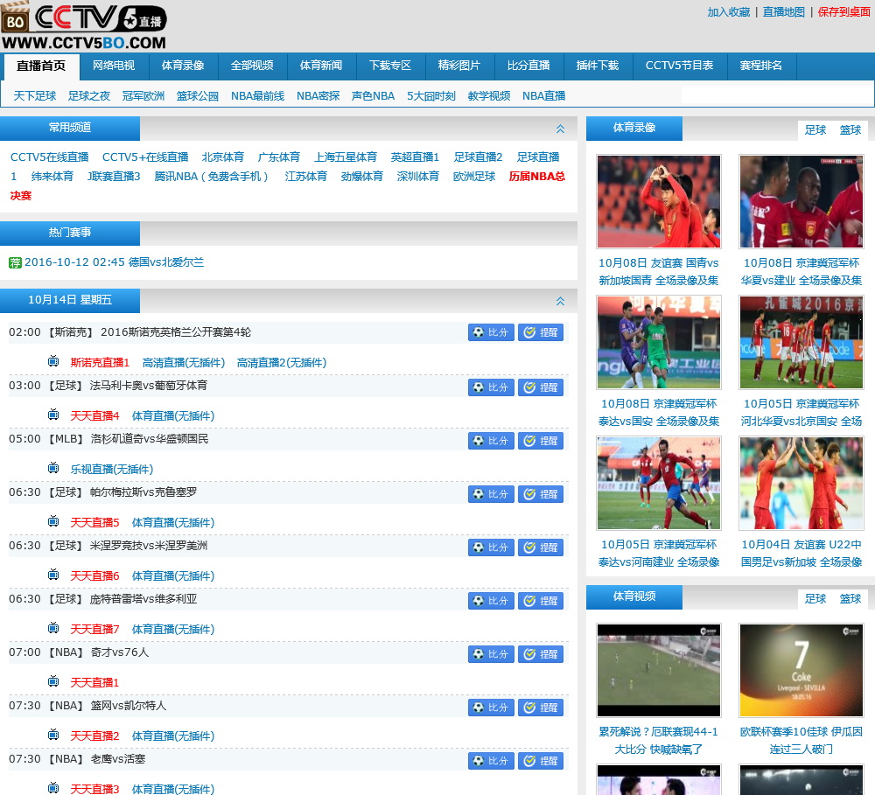Click the green 荐 badge in 热门赛事
This screenshot has width=875, height=795.
[x=15, y=262]
